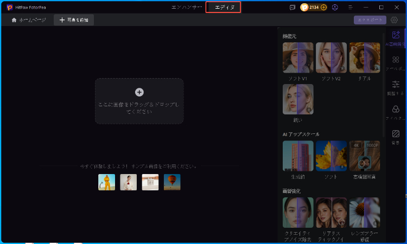Choose the リアリスティックノイズ model
Image resolution: width=407 pixels, height=244 pixels.
pyautogui.click(x=331, y=213)
